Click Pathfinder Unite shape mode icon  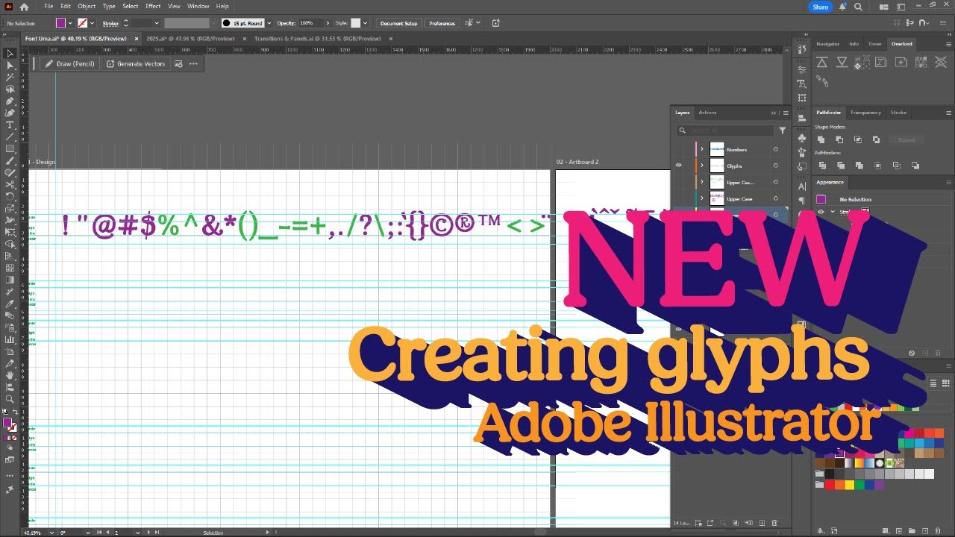(x=821, y=139)
